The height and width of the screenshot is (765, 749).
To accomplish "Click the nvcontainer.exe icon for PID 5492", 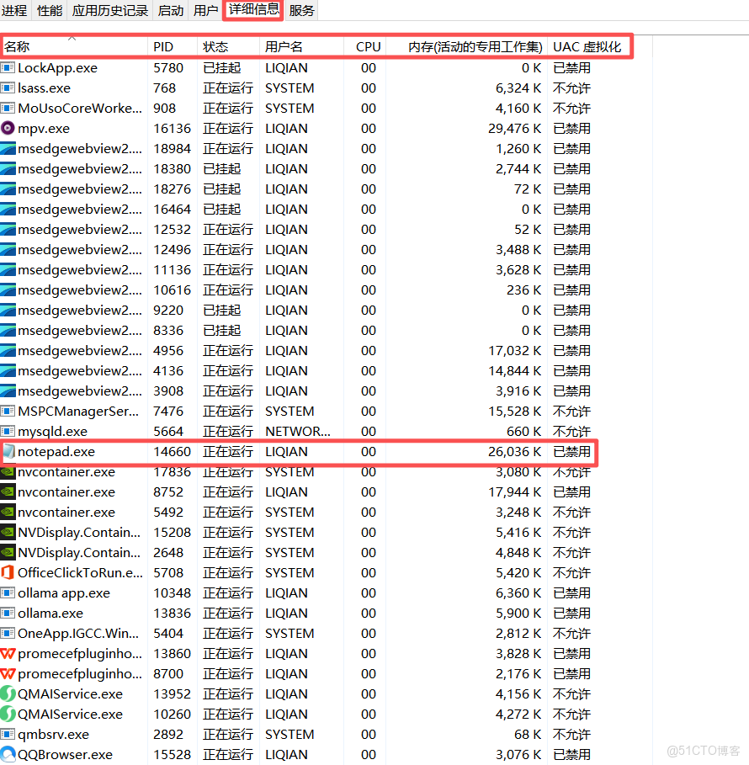I will pyautogui.click(x=8, y=513).
